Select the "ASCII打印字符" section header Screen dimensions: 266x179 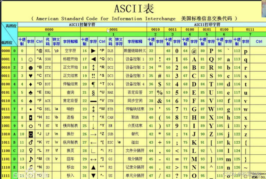click(207, 25)
